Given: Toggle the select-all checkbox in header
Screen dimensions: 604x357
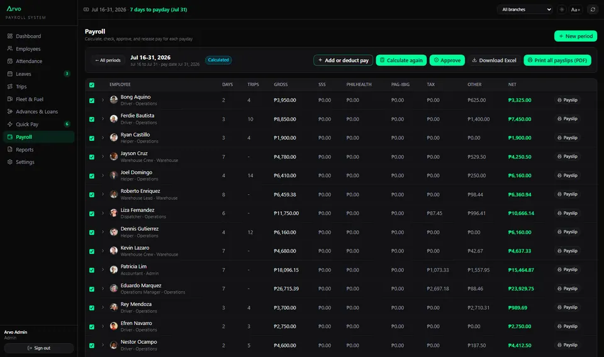Looking at the screenshot, I should point(92,85).
